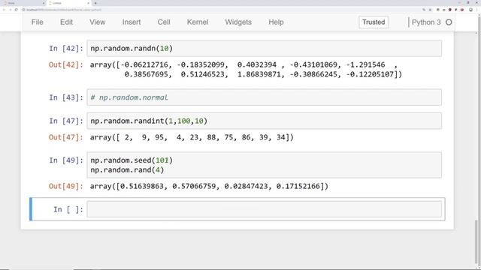
Task: Click the value 0.17152166 in Out[49]
Action: click(298, 186)
